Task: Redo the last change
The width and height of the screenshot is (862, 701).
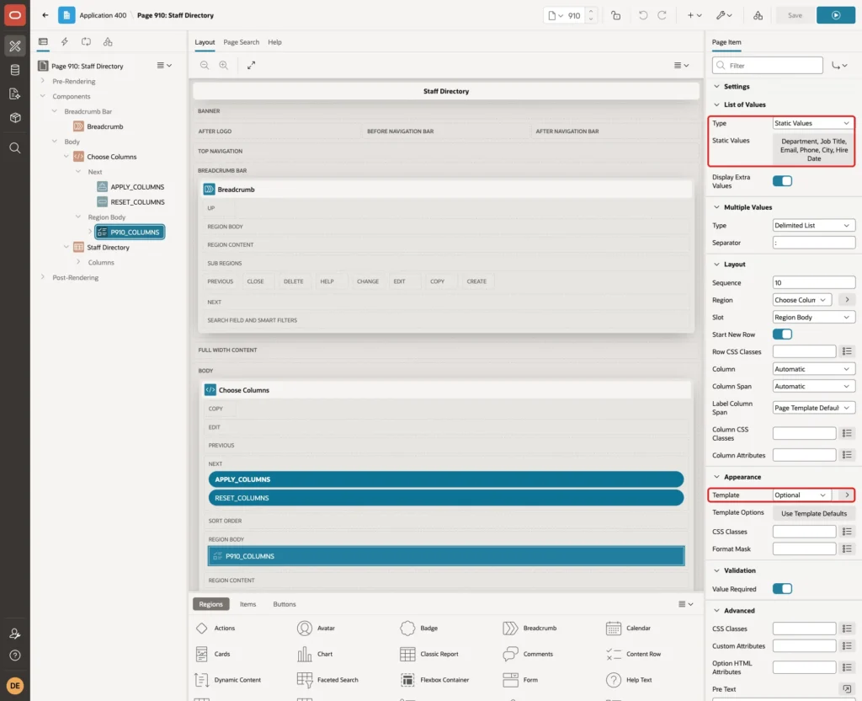Action: (662, 15)
